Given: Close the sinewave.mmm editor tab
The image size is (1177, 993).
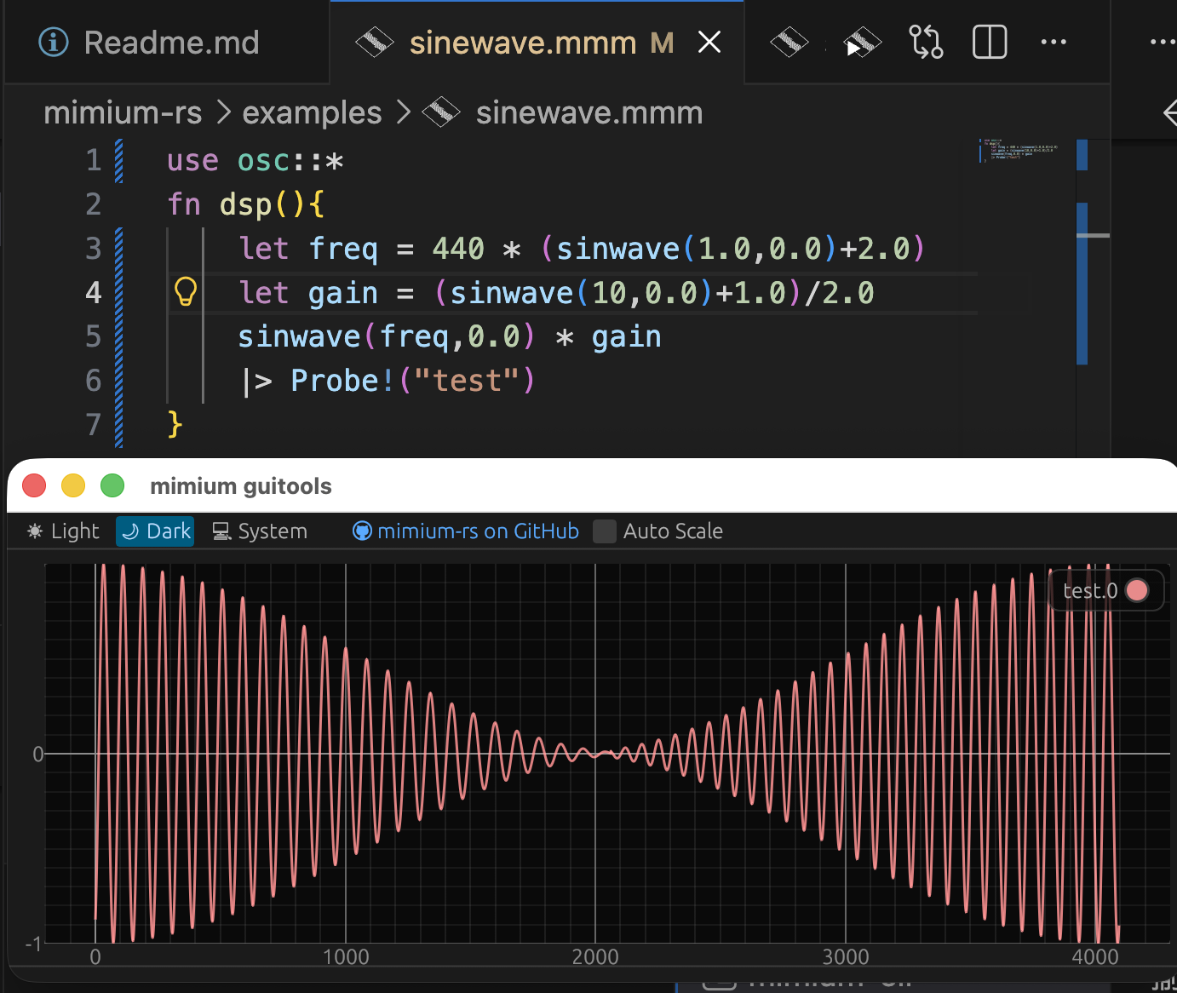Looking at the screenshot, I should pos(709,42).
